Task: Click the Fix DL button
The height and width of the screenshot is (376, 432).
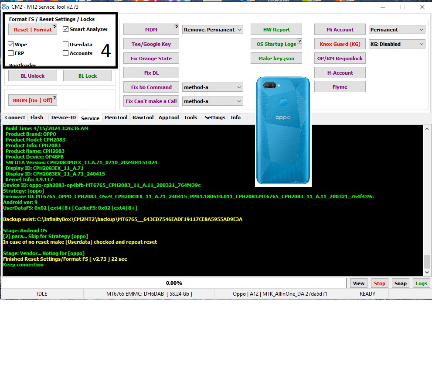Action: (151, 73)
